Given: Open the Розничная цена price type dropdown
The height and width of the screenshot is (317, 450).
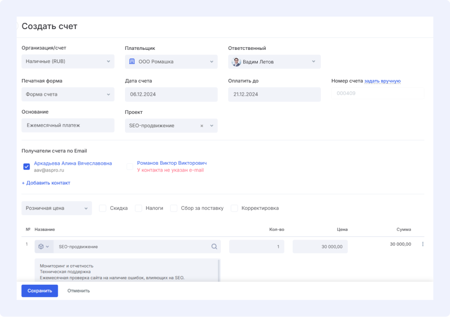Looking at the screenshot, I should pyautogui.click(x=56, y=208).
